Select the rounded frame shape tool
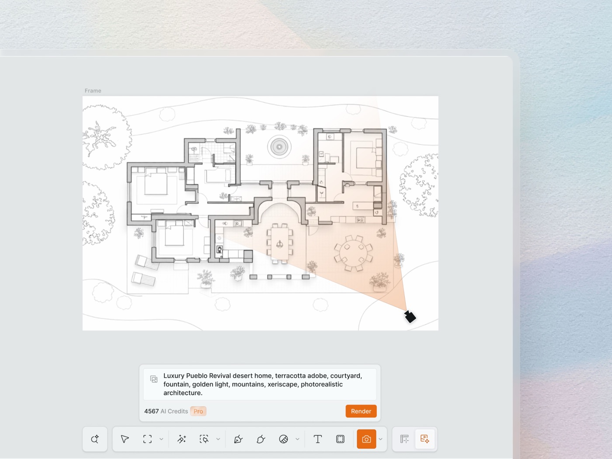612x459 pixels. [340, 439]
